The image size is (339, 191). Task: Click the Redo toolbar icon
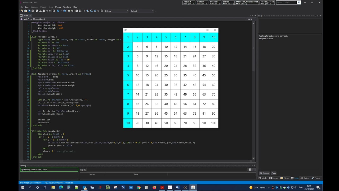50,11
